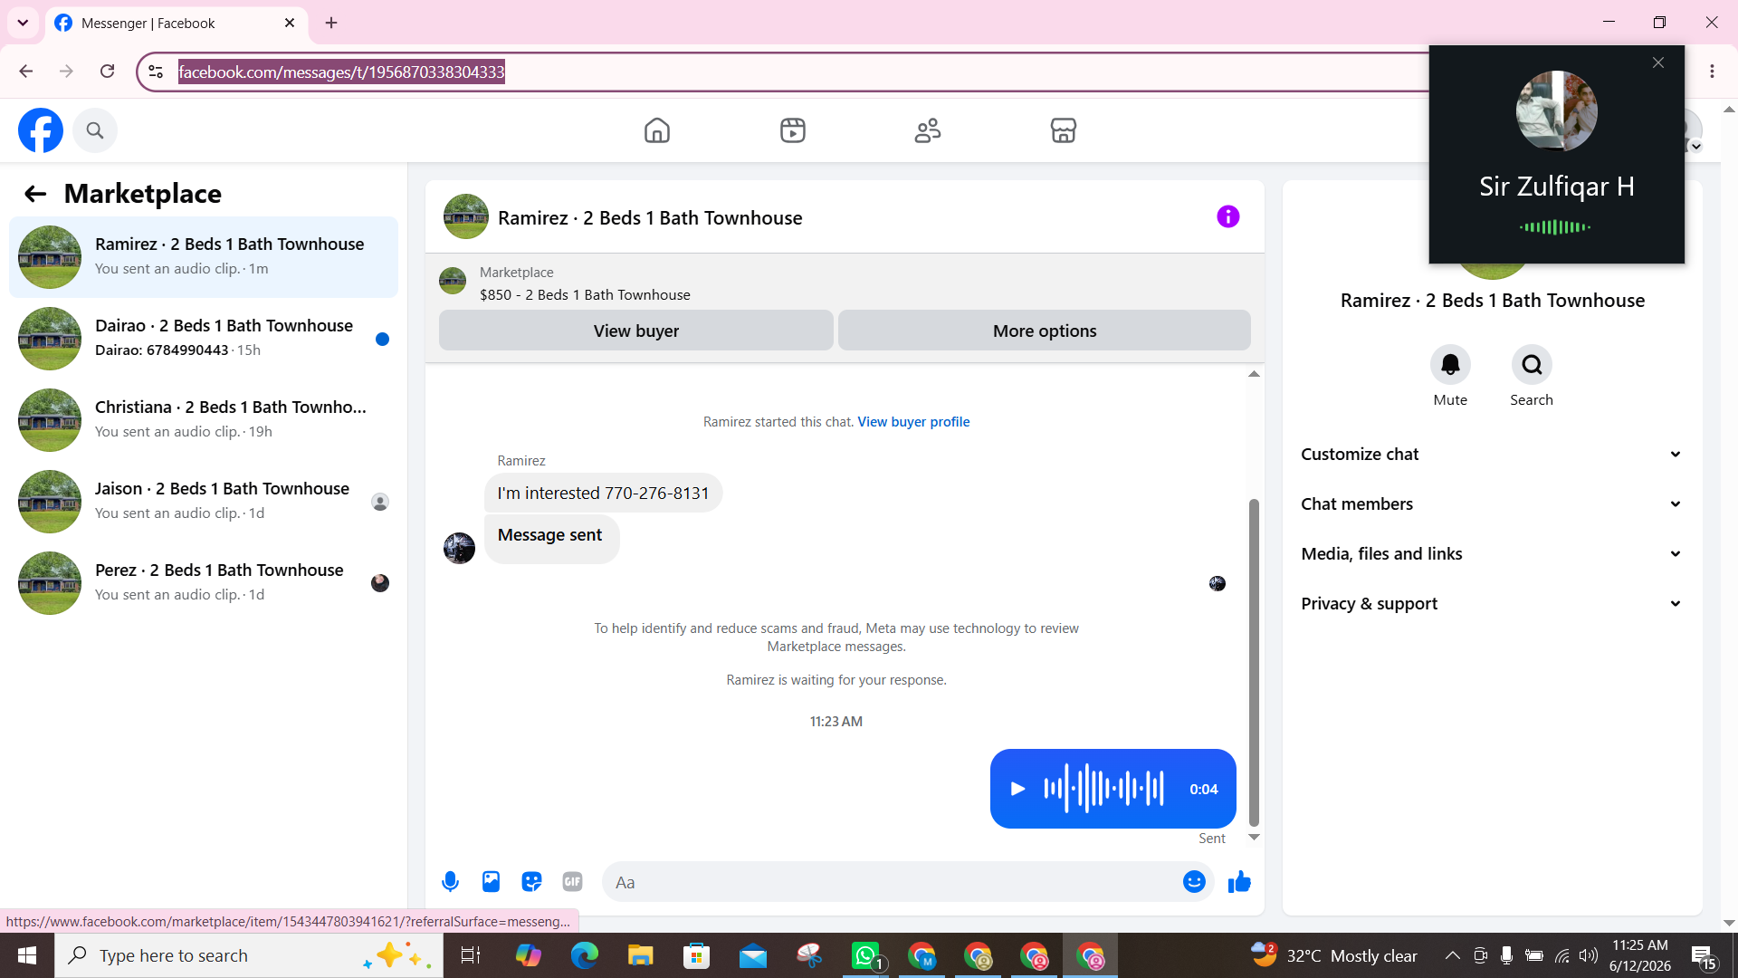Navigate back in the browser

pyautogui.click(x=26, y=72)
